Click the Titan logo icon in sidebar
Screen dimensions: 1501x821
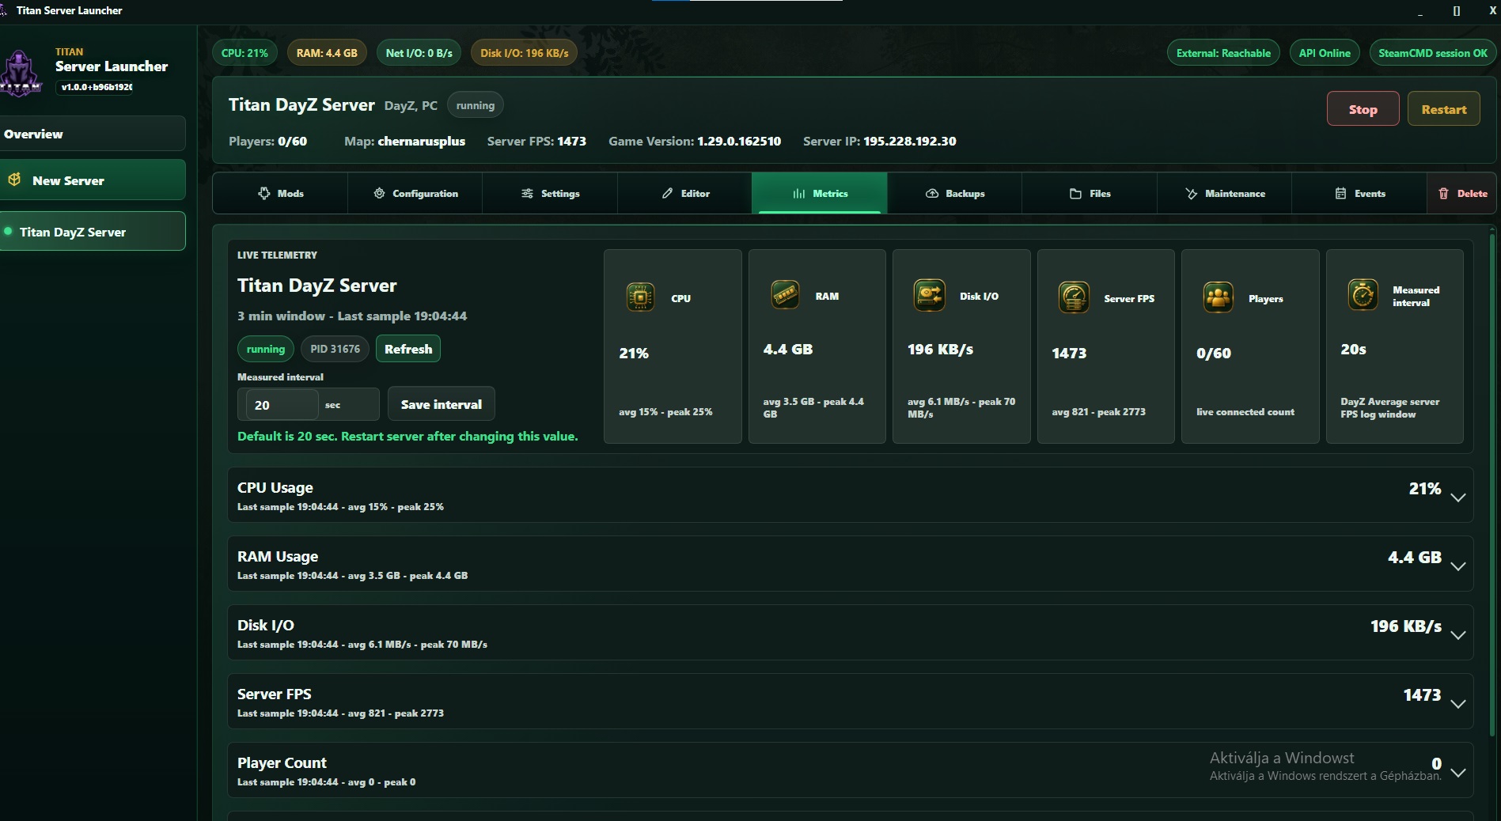(21, 73)
